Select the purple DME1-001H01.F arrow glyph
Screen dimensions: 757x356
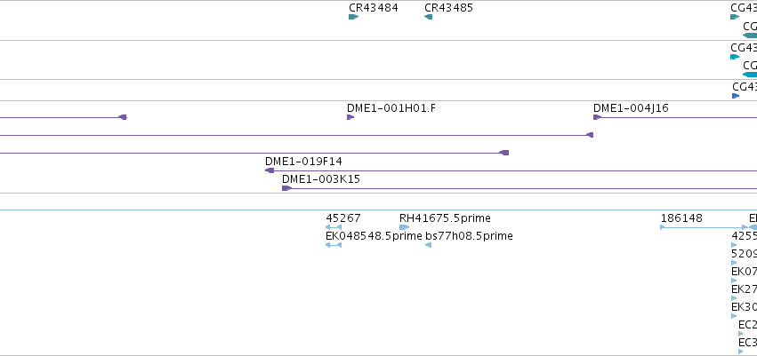350,117
